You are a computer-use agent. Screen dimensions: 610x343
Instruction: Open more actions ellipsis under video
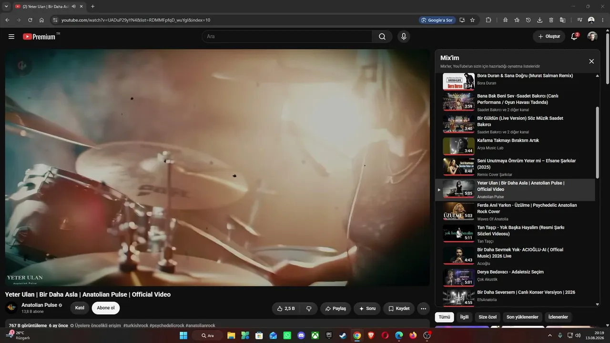423,308
